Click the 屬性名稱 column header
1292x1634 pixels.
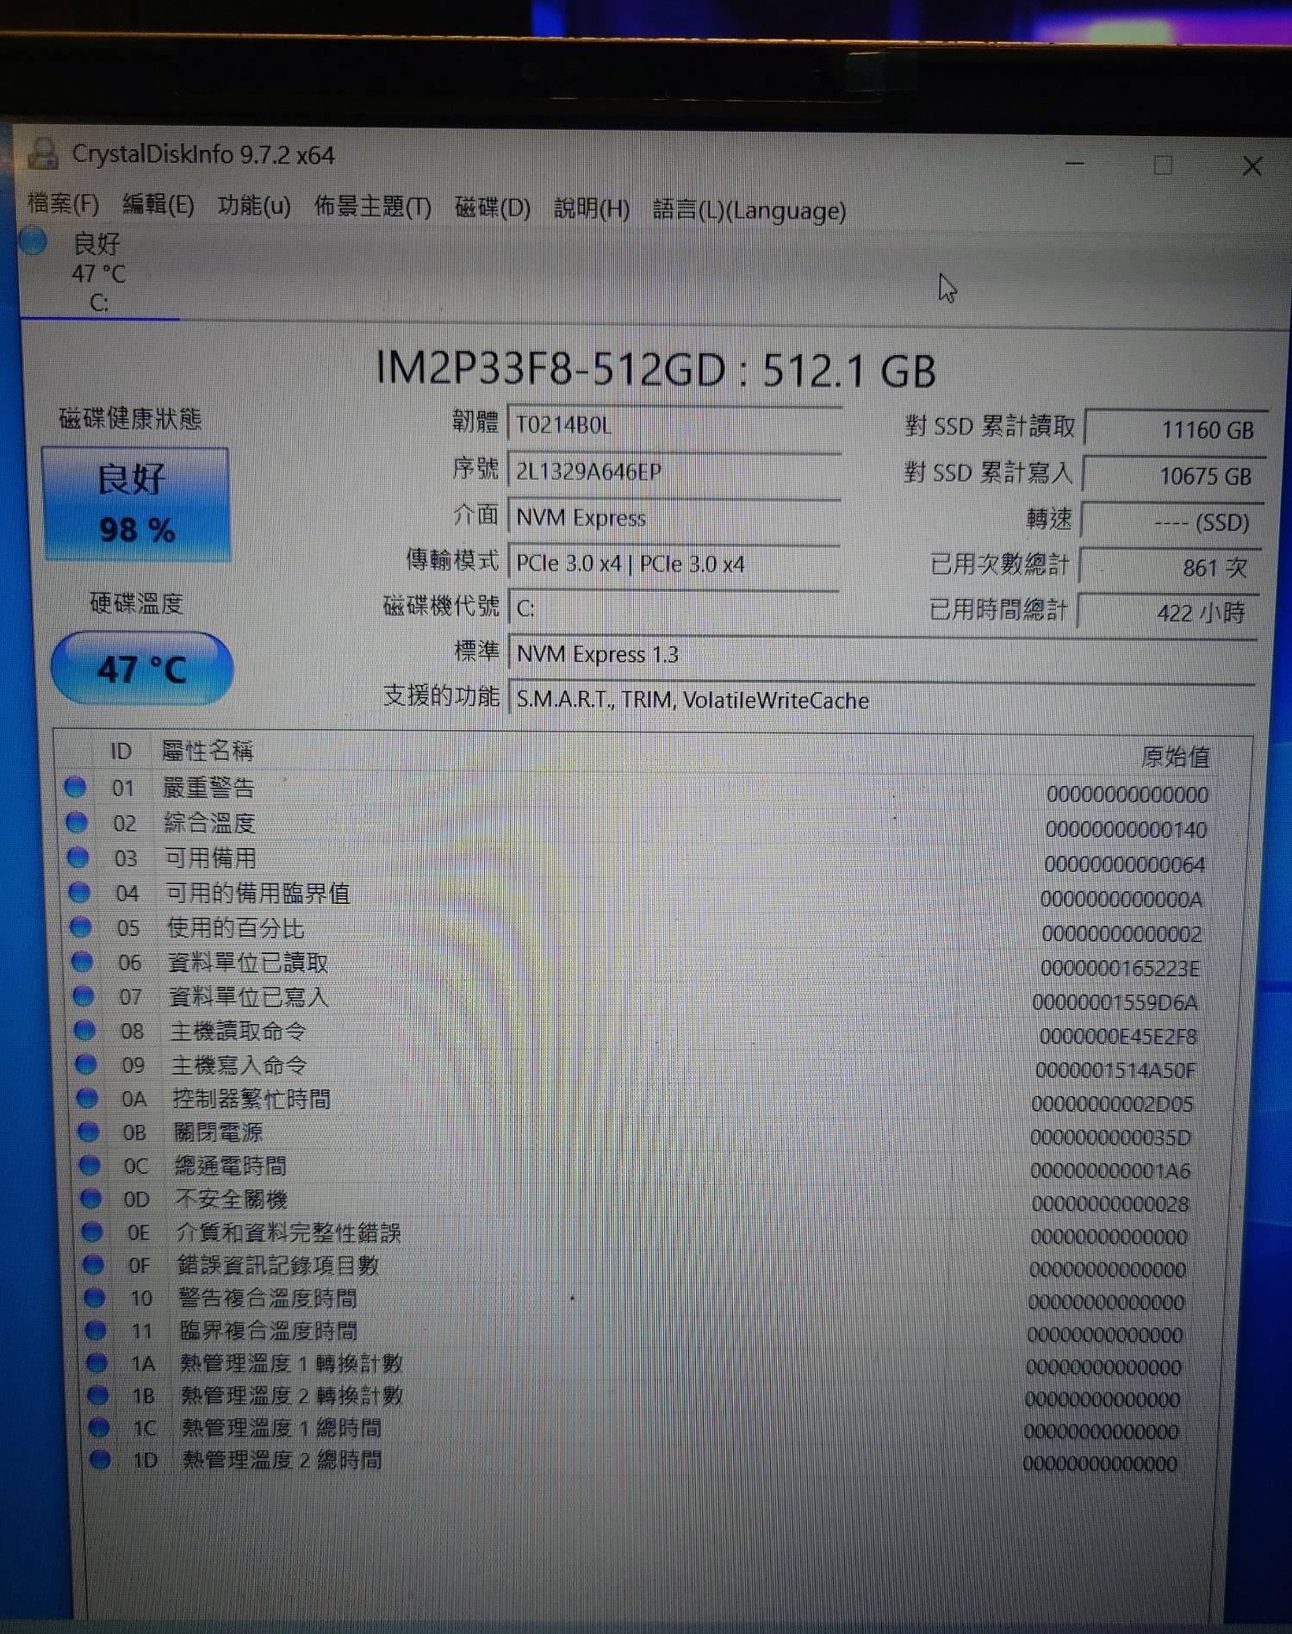click(x=208, y=751)
